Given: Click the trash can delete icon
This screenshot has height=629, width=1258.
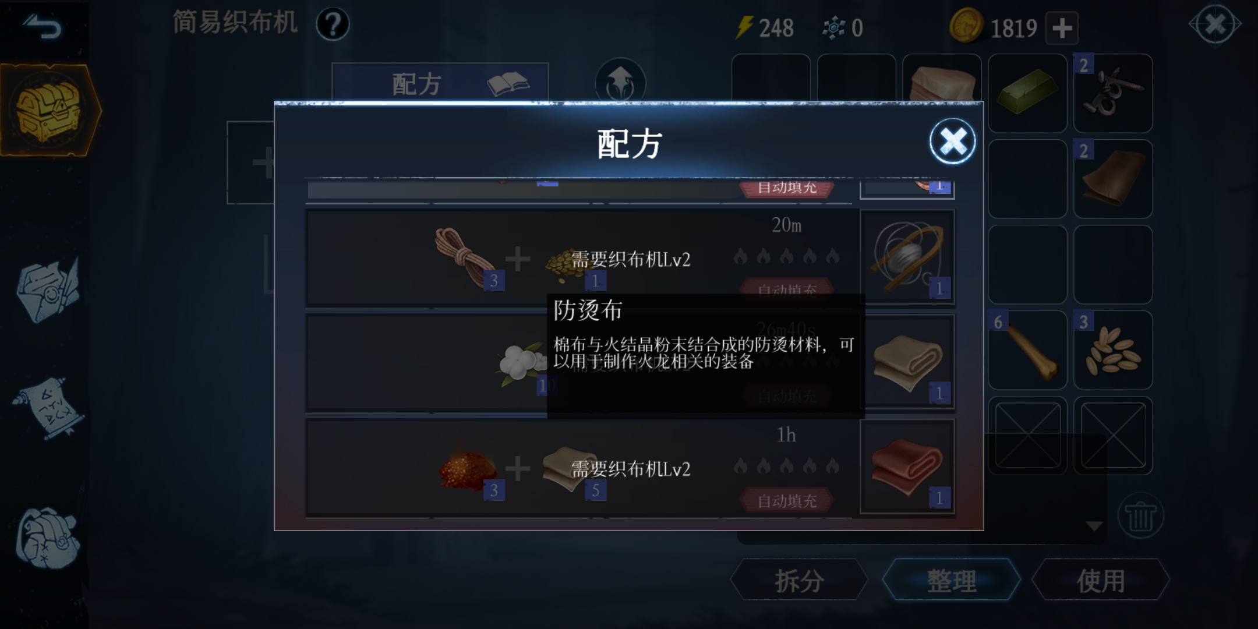Looking at the screenshot, I should [1140, 517].
